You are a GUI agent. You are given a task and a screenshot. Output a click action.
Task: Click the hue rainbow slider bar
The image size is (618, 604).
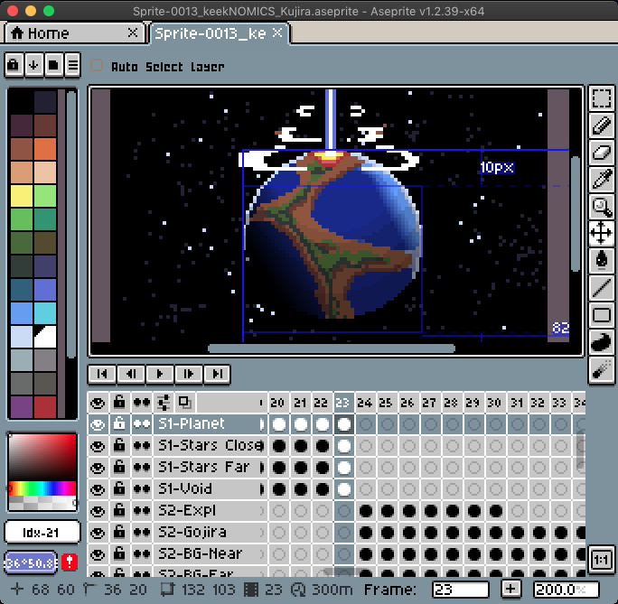click(x=42, y=488)
